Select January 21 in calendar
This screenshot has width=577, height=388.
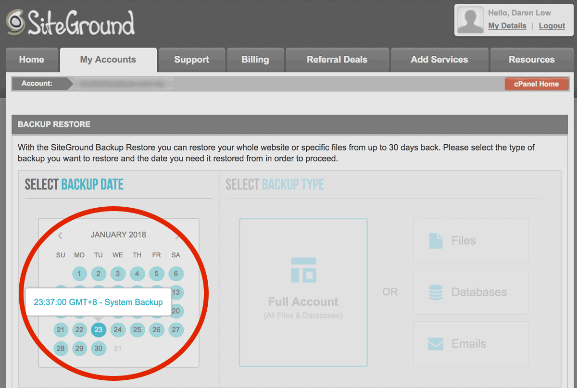click(x=60, y=330)
